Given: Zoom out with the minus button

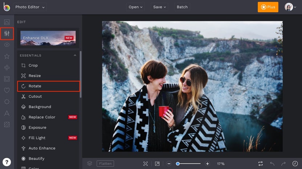Looking at the screenshot, I should pos(169,164).
